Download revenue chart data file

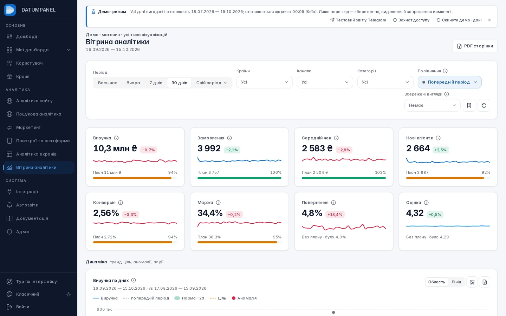click(x=485, y=282)
